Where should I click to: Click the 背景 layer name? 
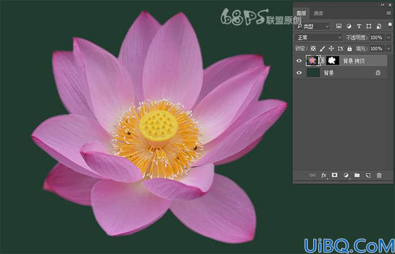coord(329,73)
